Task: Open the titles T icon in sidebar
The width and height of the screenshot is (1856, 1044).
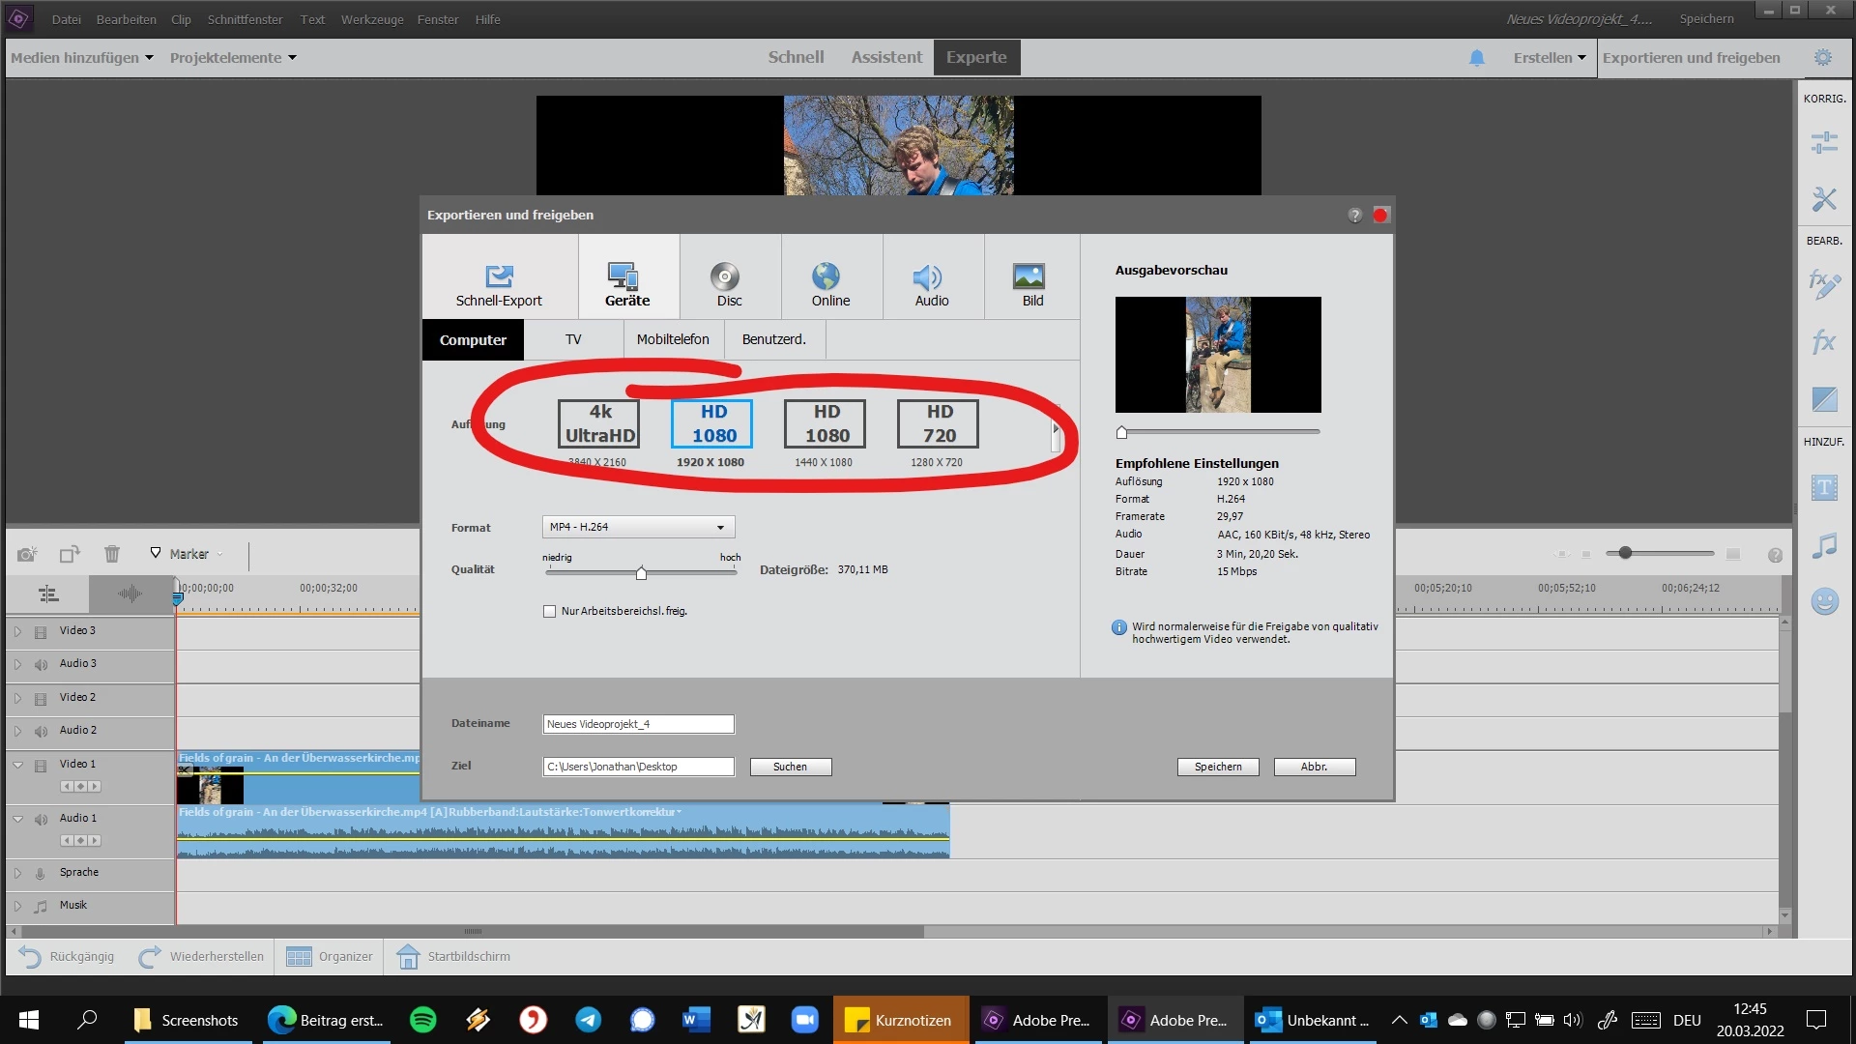Action: (x=1824, y=488)
